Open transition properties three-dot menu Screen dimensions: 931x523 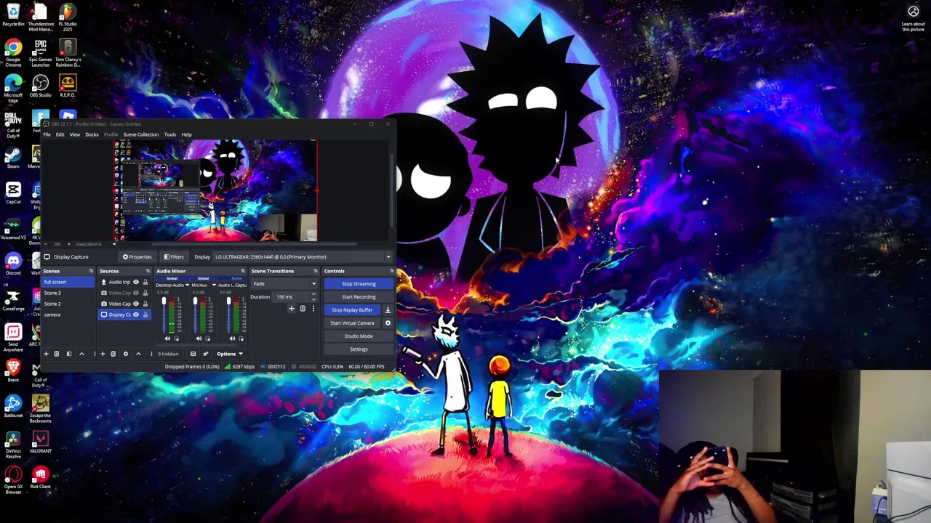point(313,308)
